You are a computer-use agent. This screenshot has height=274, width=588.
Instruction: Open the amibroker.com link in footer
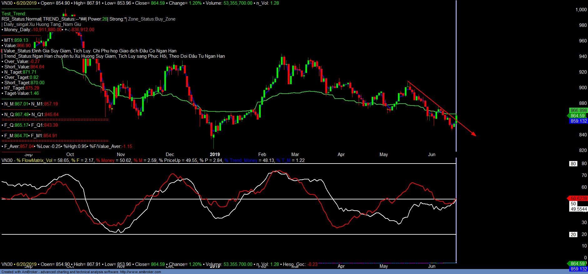coord(140,272)
